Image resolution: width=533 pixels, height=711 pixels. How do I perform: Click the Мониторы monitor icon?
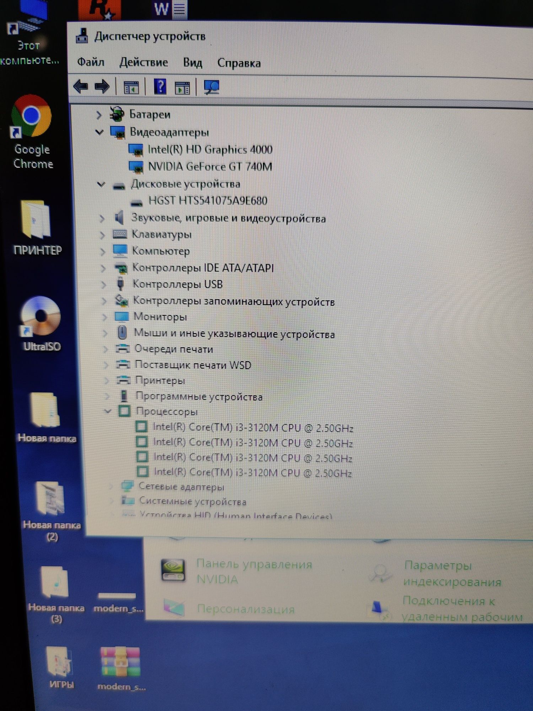click(122, 316)
